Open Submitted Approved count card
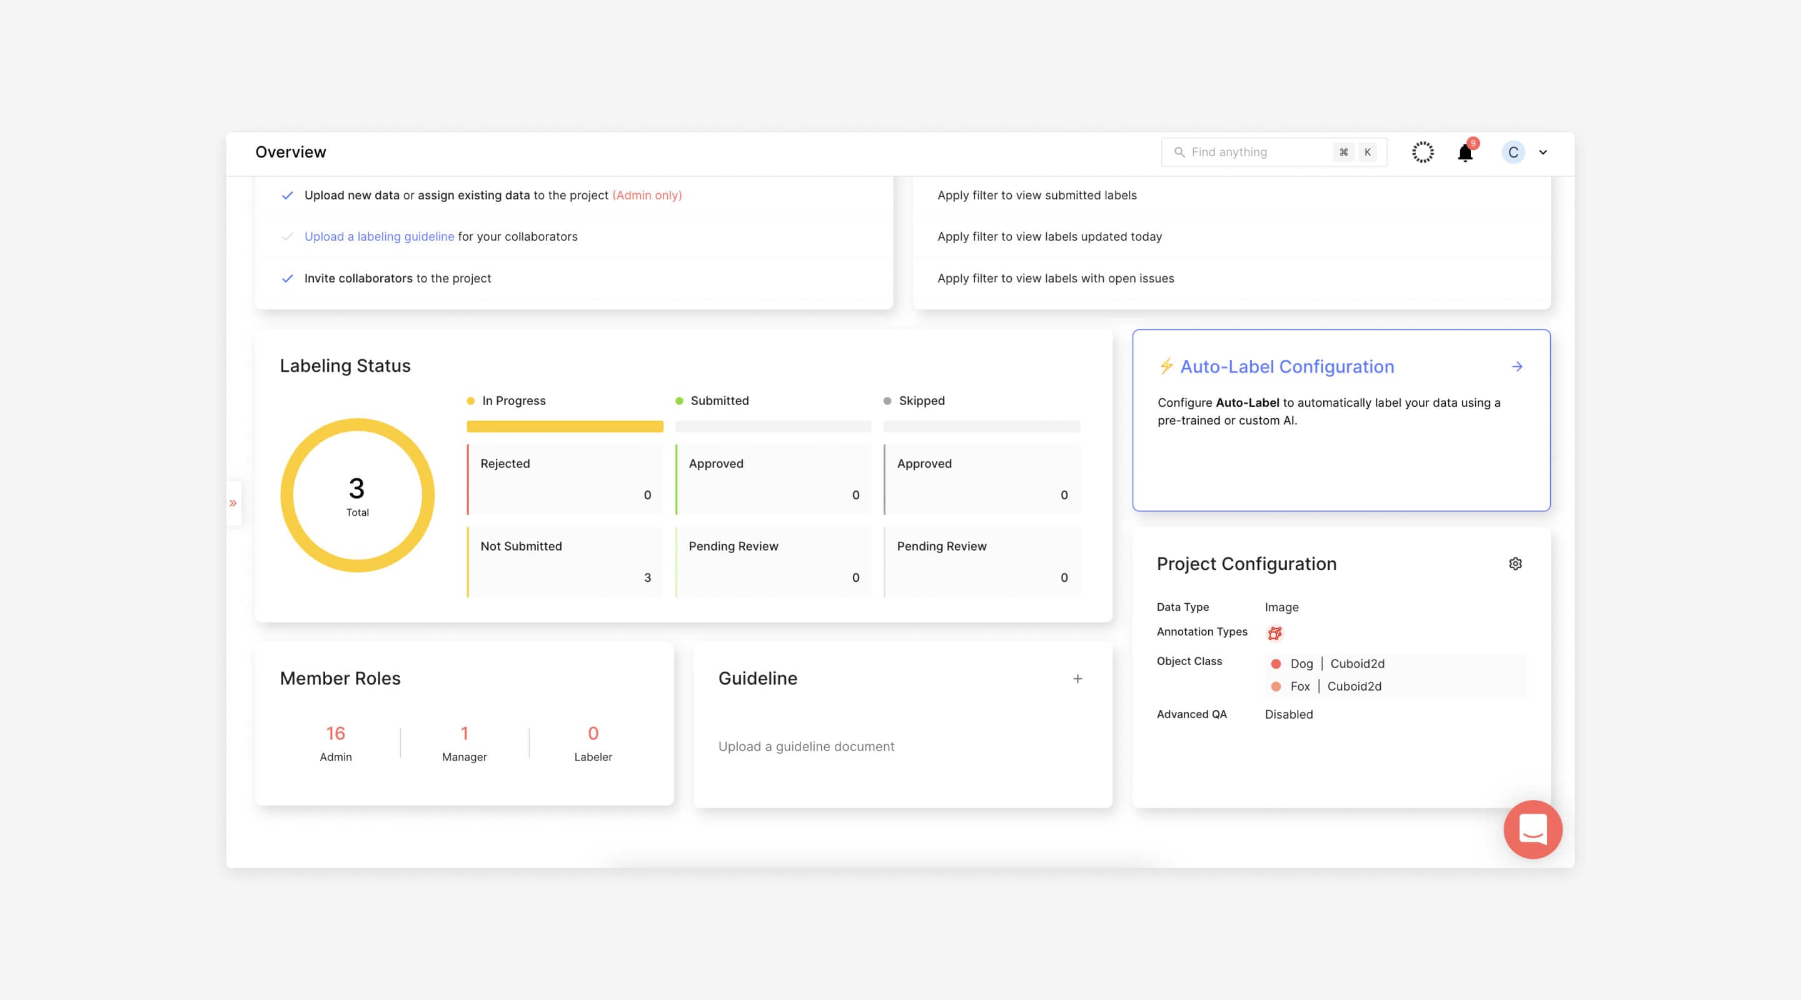The height and width of the screenshot is (1000, 1801). tap(774, 480)
